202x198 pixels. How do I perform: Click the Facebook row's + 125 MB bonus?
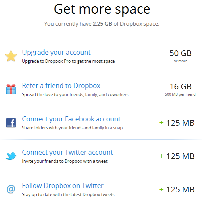point(177,123)
